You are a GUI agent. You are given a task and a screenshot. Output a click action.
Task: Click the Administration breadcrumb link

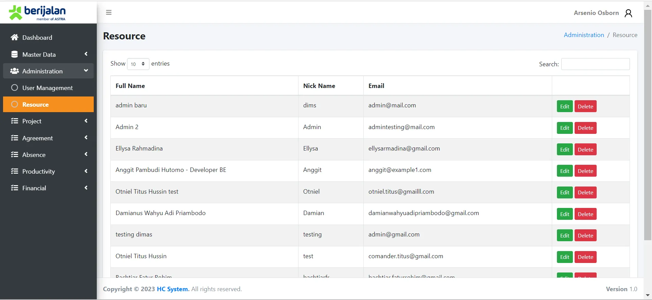[584, 35]
